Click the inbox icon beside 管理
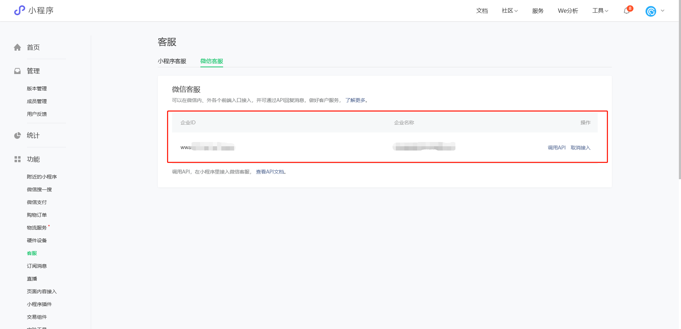This screenshot has height=329, width=681. click(x=17, y=71)
